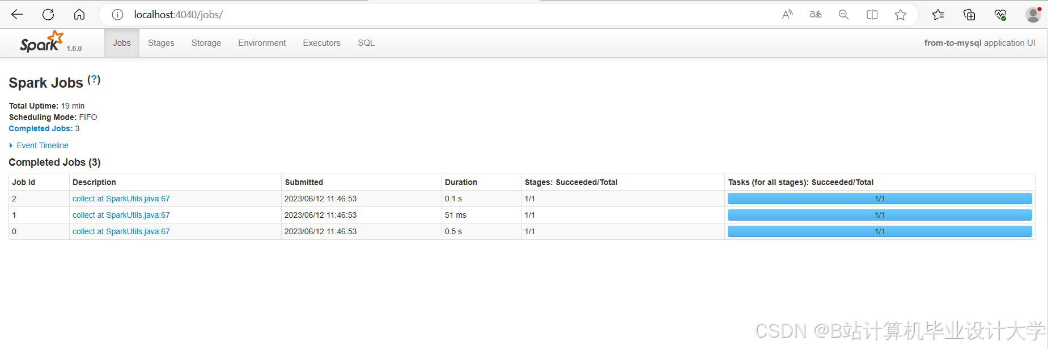Jump to Completed Jobs link
Screen dimensions: 1048x349
click(x=41, y=128)
